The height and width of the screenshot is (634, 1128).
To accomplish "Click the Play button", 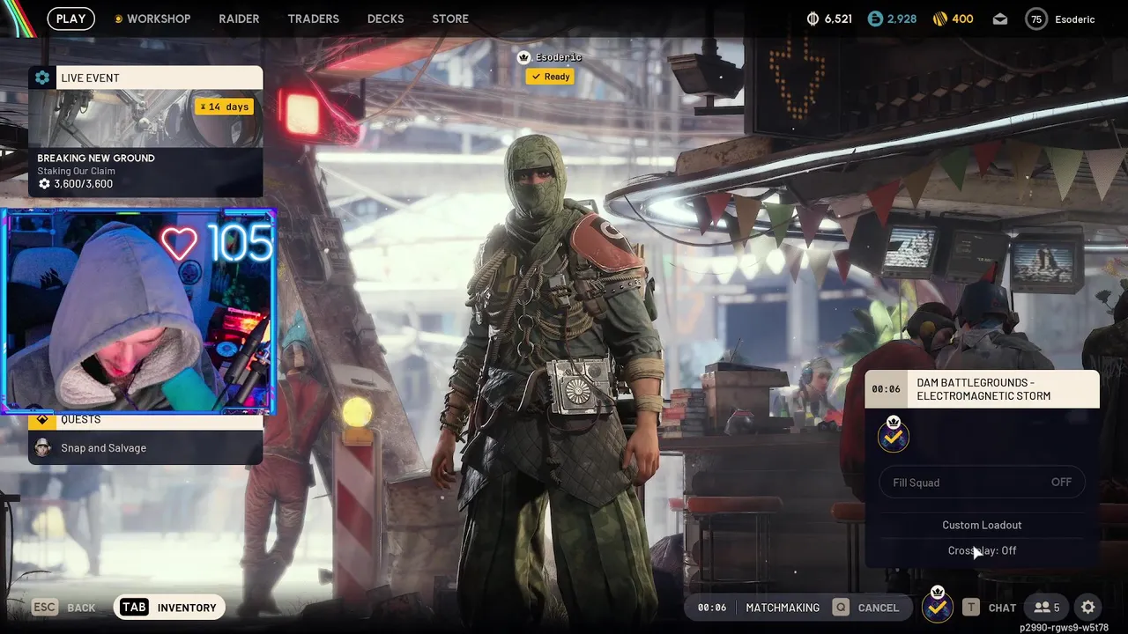I will tap(71, 18).
